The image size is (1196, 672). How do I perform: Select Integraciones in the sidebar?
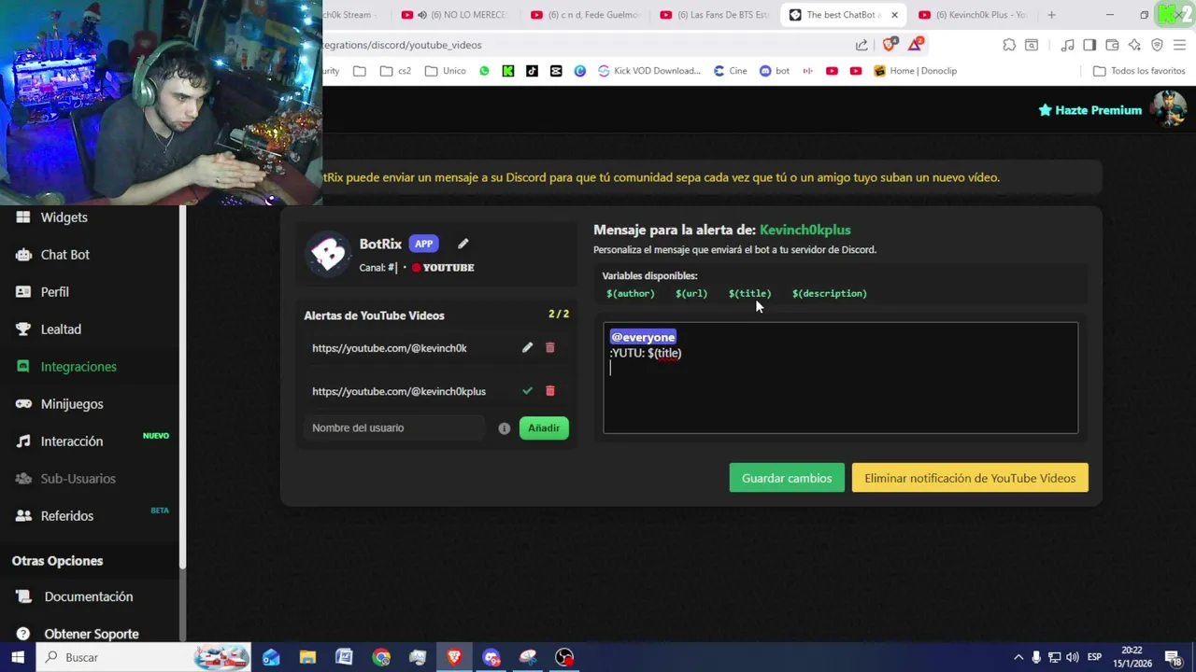[78, 367]
